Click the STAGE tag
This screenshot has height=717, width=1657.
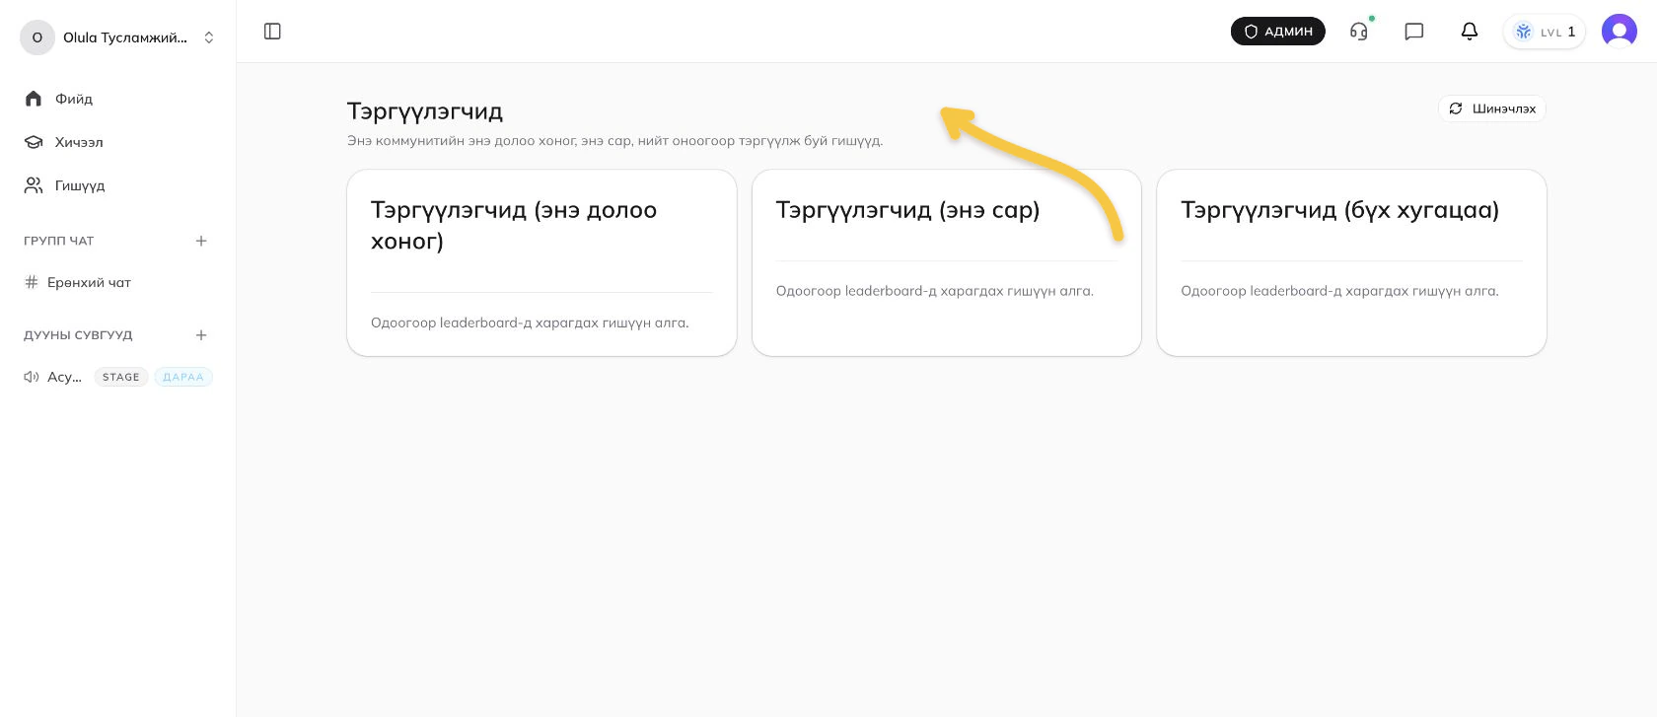[x=121, y=377]
